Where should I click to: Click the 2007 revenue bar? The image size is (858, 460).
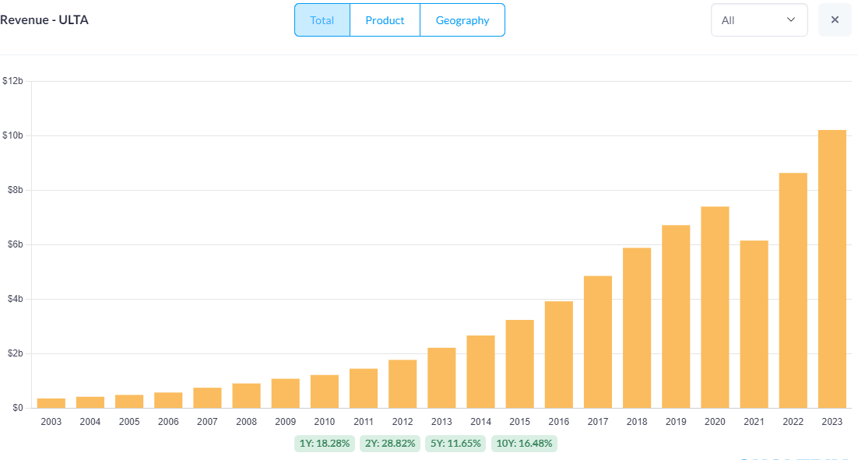(207, 399)
